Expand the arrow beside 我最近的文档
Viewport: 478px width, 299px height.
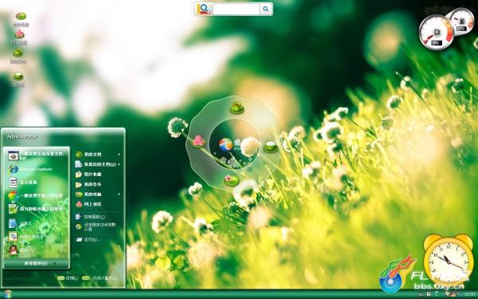tap(119, 164)
